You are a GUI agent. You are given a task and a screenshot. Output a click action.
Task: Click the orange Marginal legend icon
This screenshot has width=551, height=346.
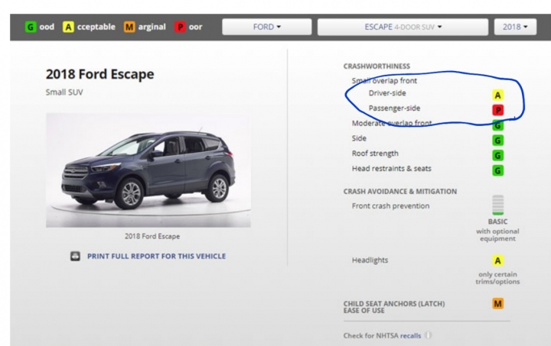(x=129, y=27)
